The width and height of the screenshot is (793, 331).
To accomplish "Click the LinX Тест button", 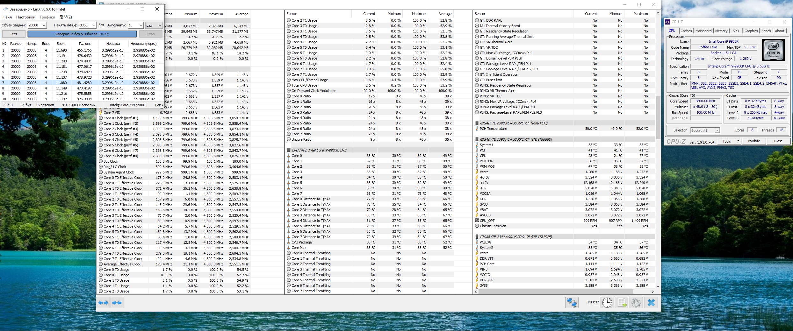I will pyautogui.click(x=13, y=34).
